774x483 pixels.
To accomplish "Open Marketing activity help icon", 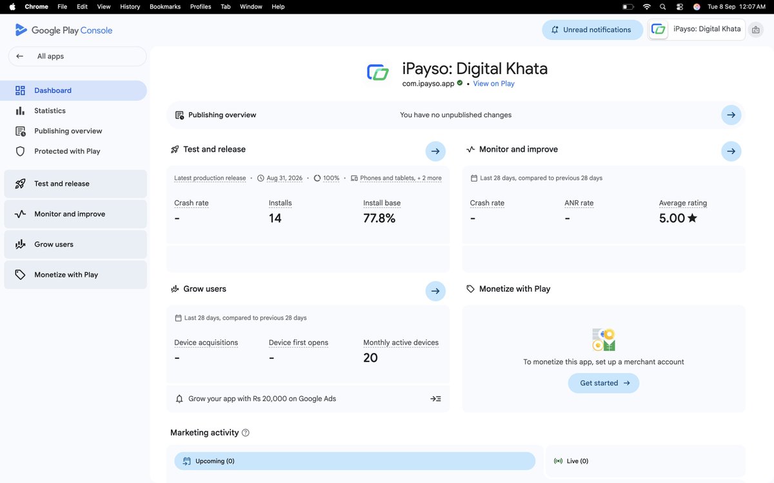I will [x=245, y=433].
